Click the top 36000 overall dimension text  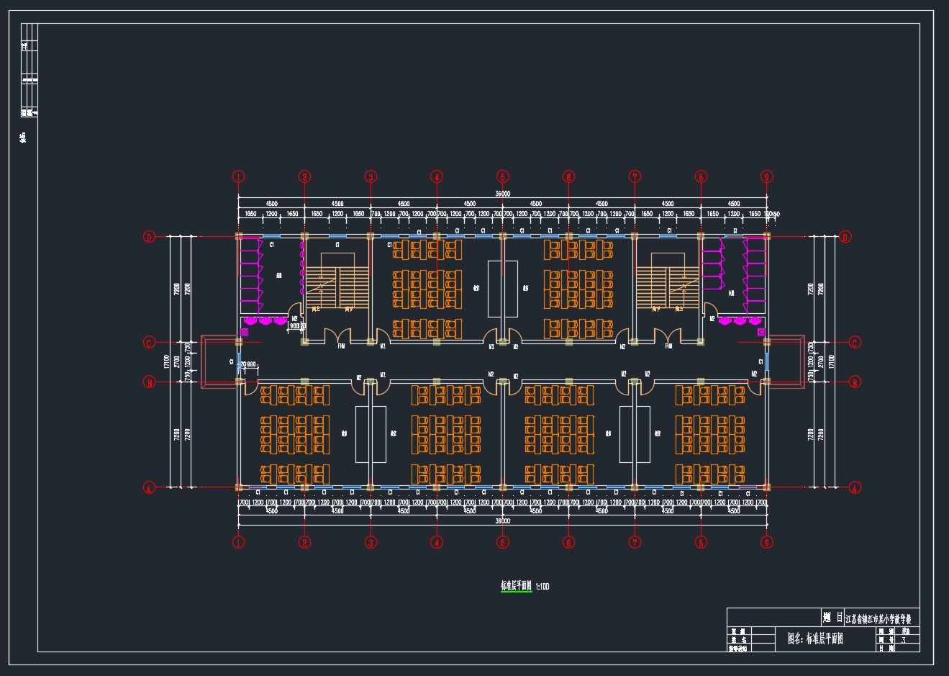click(x=502, y=194)
